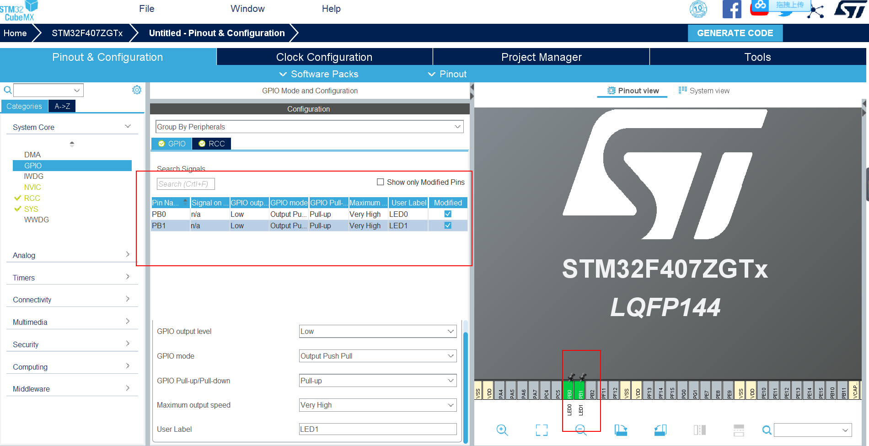The width and height of the screenshot is (869, 446).
Task: Toggle Show only Modified Pins checkbox
Action: tap(380, 182)
